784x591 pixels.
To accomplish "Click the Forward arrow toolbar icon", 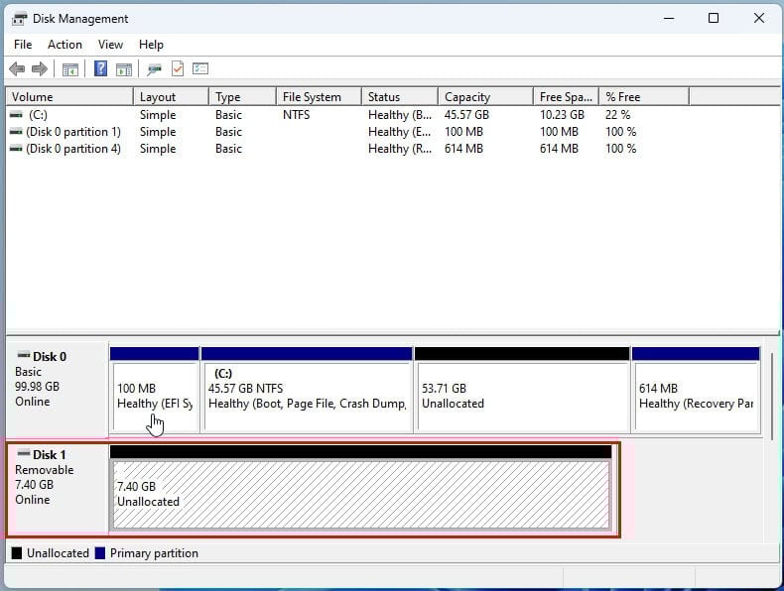I will pyautogui.click(x=40, y=69).
